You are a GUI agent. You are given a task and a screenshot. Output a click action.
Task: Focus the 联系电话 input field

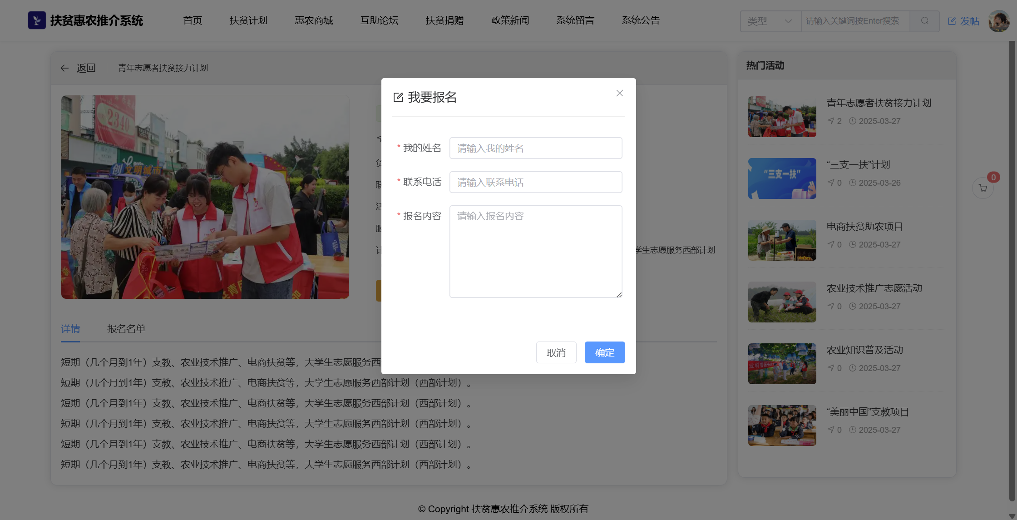(x=535, y=183)
